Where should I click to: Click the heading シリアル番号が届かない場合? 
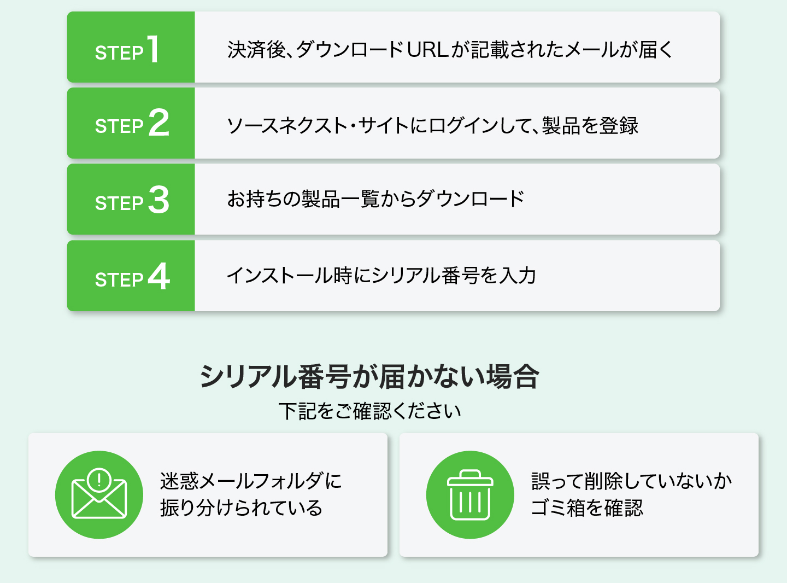(x=369, y=376)
